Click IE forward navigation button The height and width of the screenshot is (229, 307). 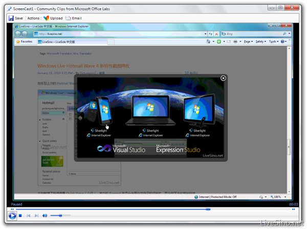(x=25, y=34)
